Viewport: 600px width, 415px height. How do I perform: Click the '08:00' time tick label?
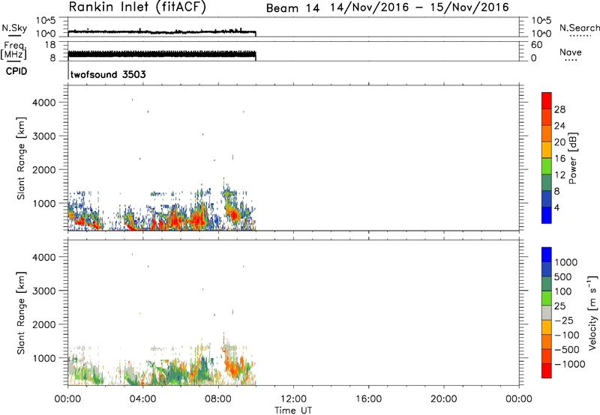pos(218,399)
